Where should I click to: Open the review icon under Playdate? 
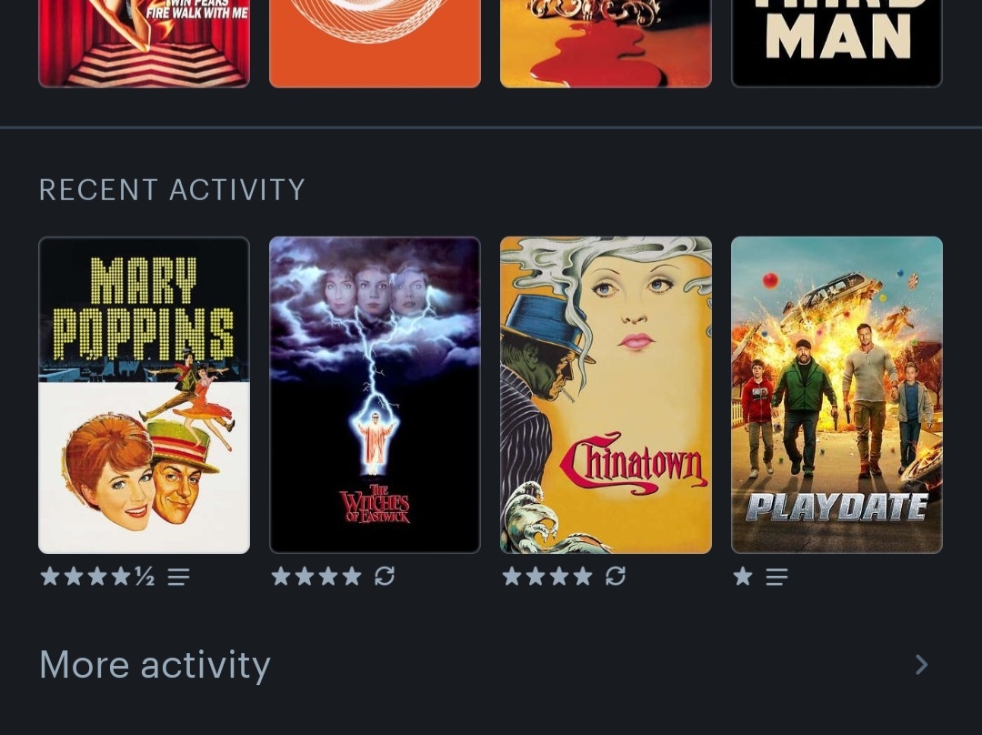point(777,577)
